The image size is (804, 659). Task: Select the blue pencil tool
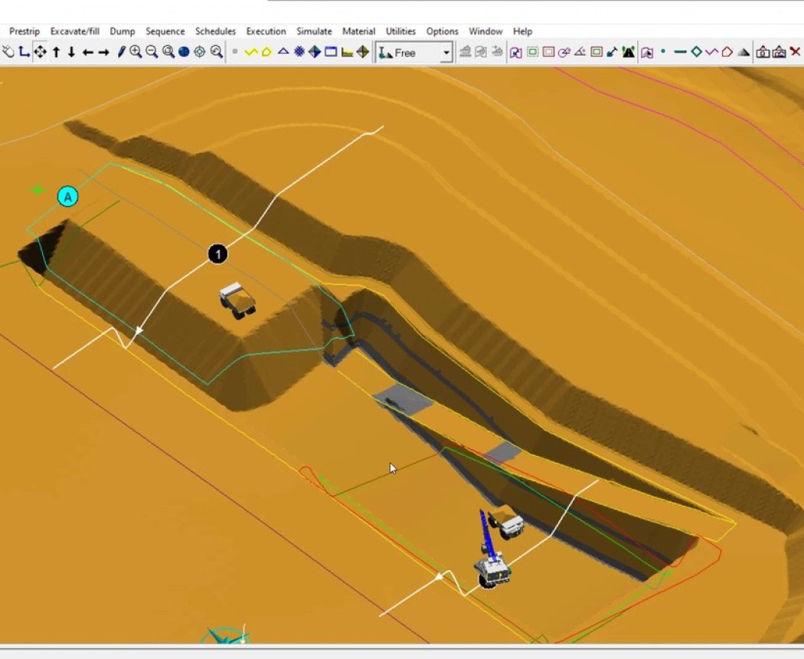coord(121,52)
